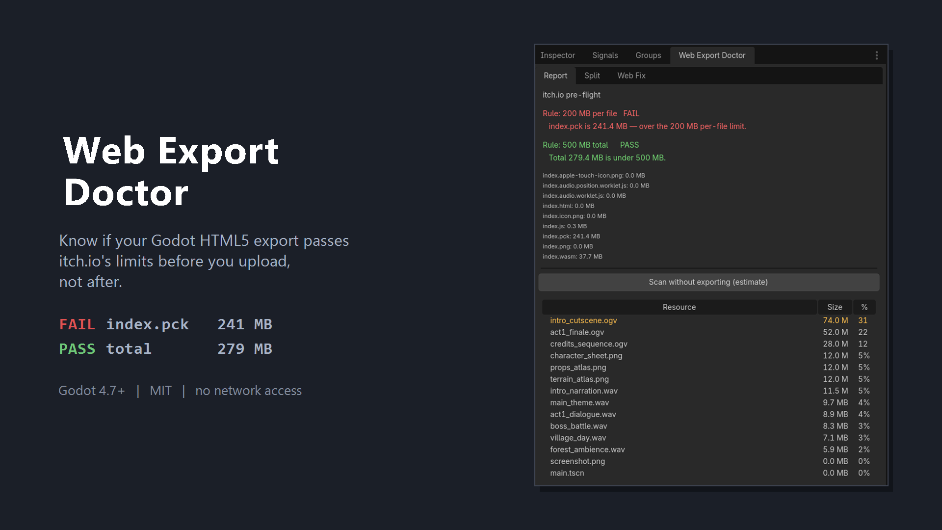Sort by the Size column header
942x530 pixels.
click(x=835, y=307)
